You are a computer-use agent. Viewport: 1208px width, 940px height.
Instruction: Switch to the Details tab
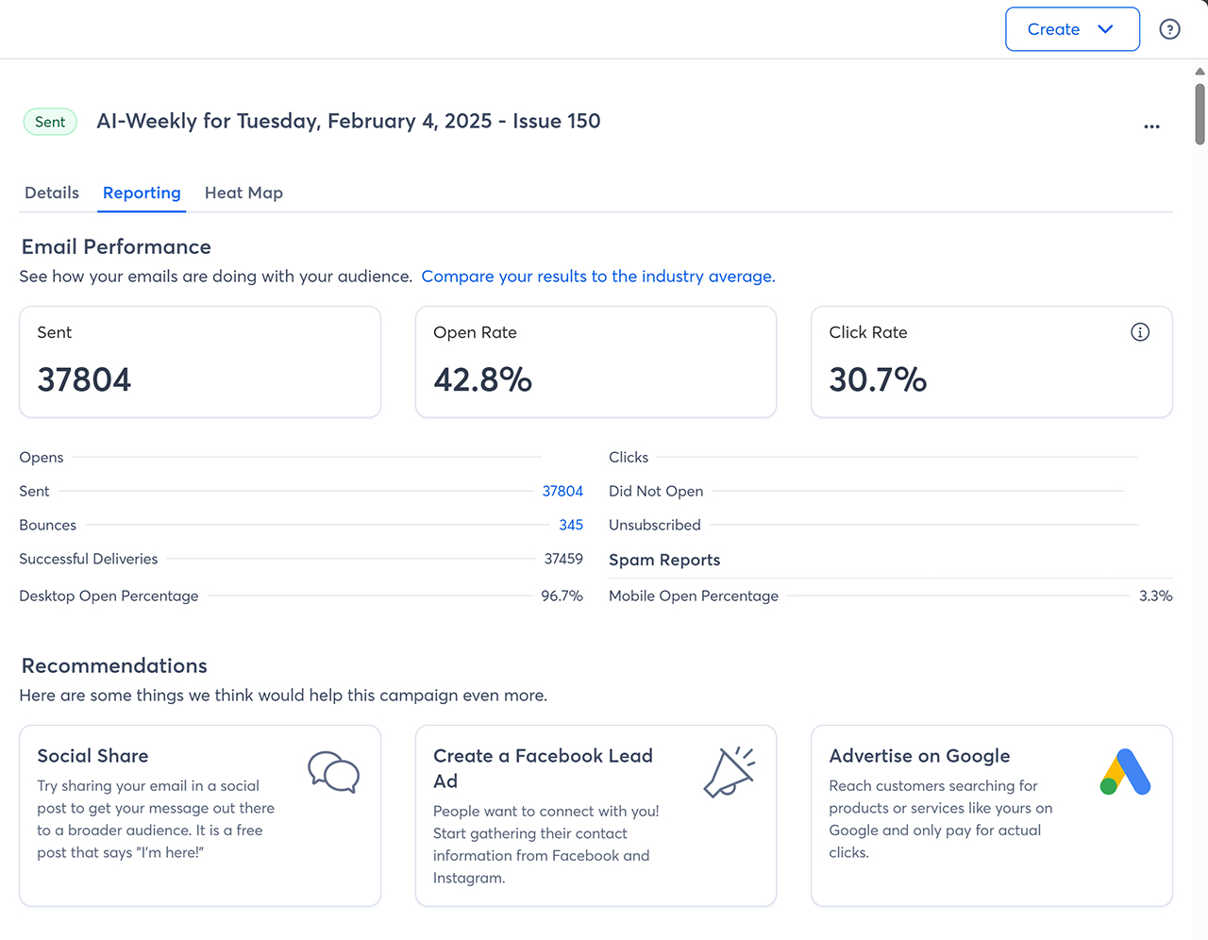pos(52,193)
